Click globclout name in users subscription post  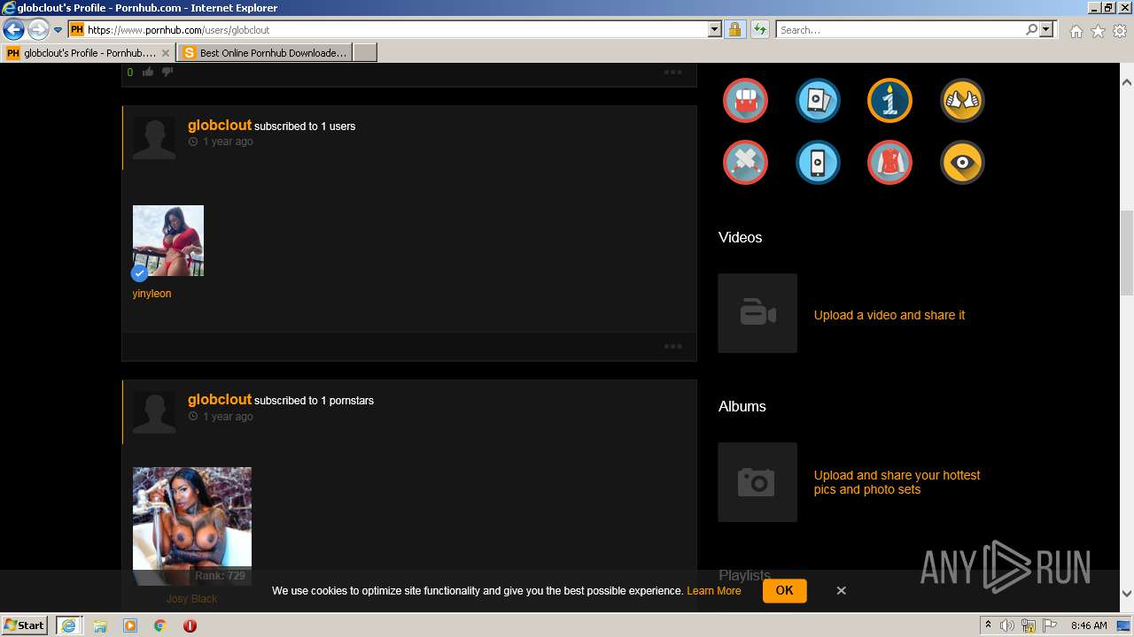[x=220, y=126]
